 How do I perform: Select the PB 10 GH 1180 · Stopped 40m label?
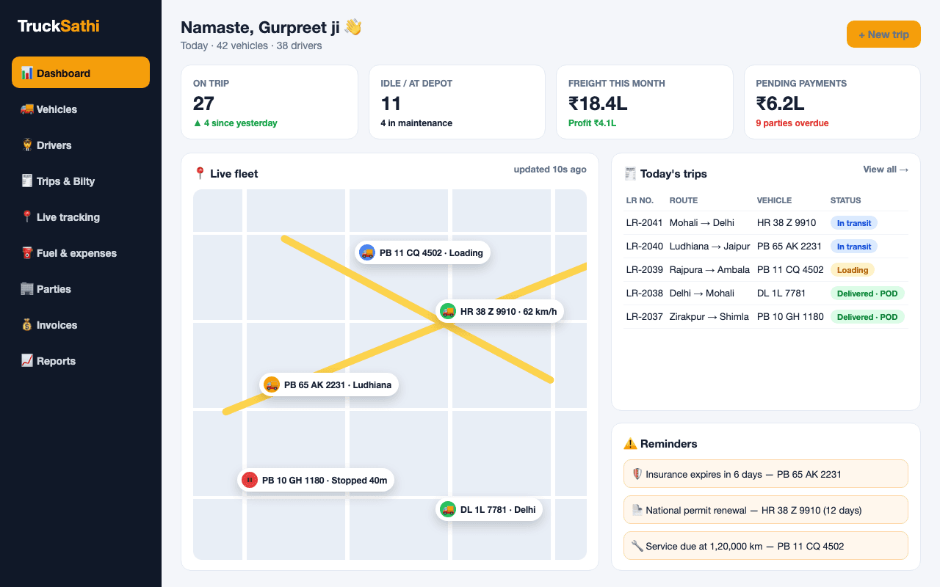point(316,480)
